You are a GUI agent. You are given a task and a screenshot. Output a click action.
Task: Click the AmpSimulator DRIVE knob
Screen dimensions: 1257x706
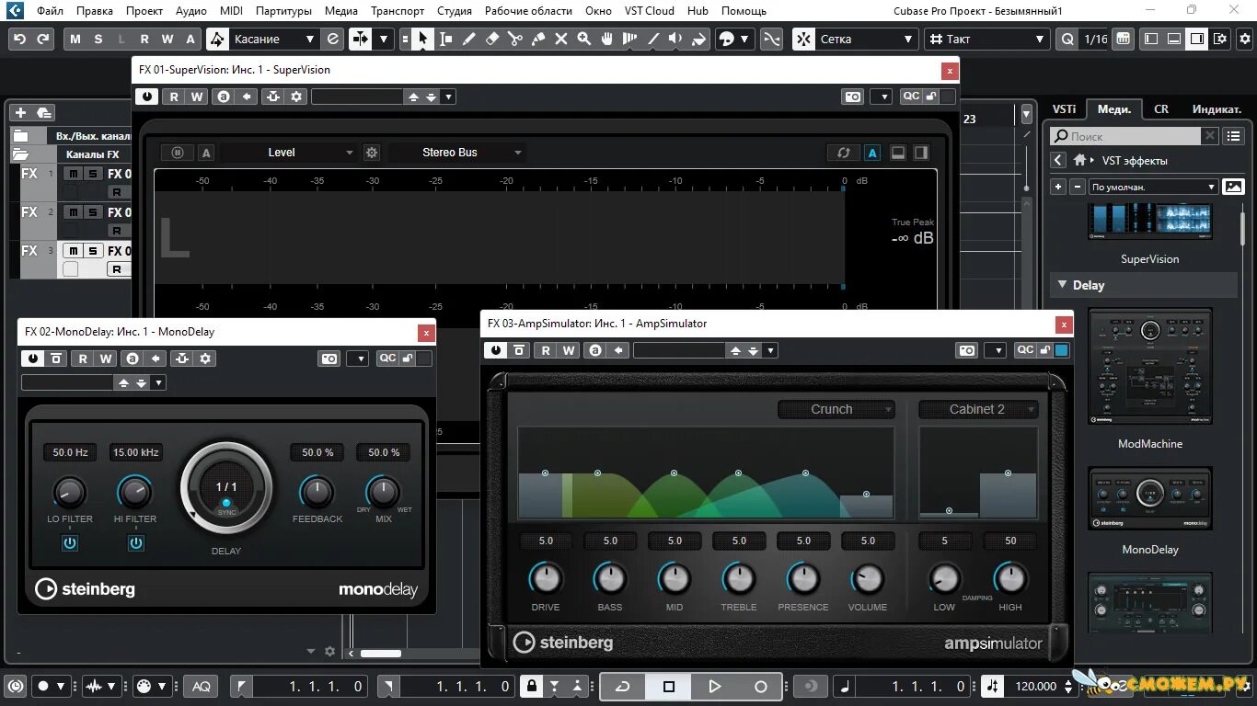pos(546,579)
